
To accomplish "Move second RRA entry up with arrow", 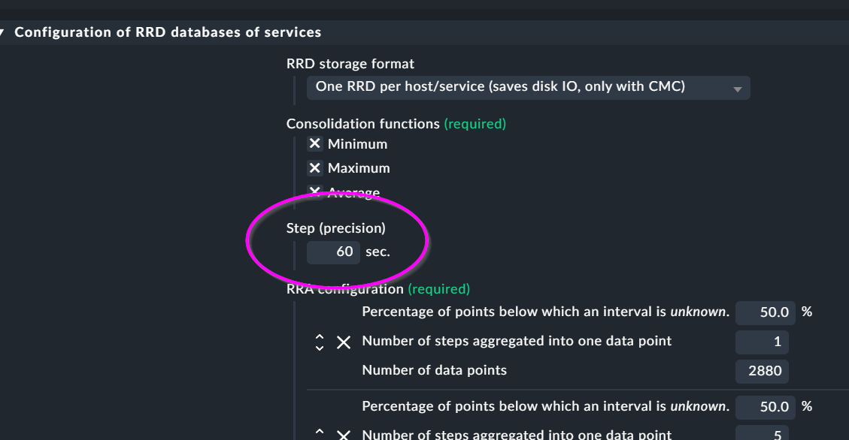I will [x=320, y=431].
